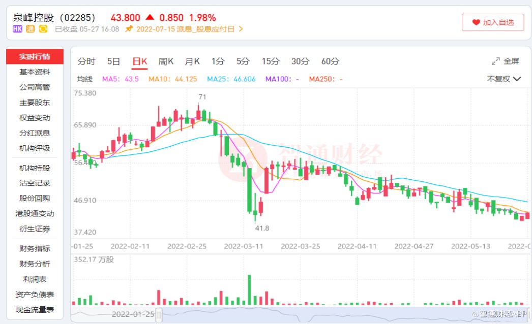Open 基本资料 in the sidebar
The height and width of the screenshot is (324, 532).
click(x=35, y=72)
